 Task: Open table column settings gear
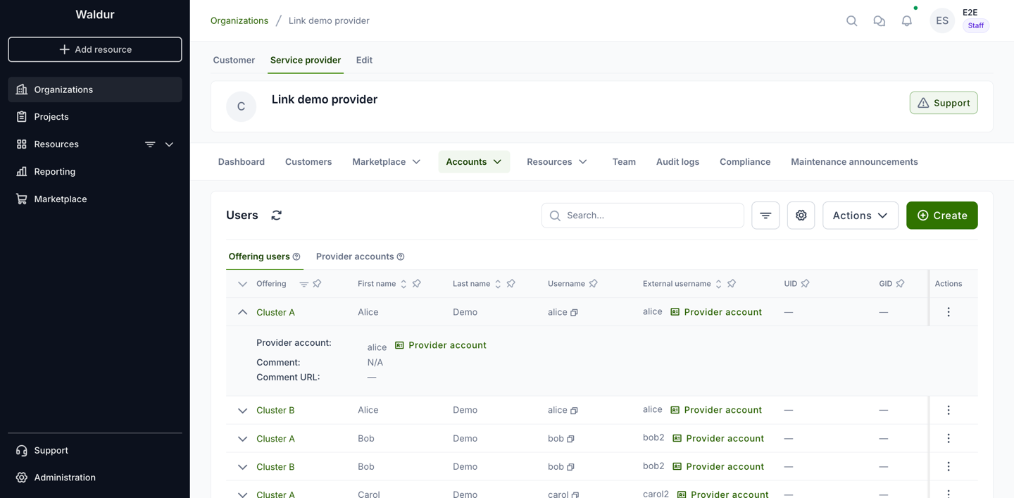(x=801, y=216)
